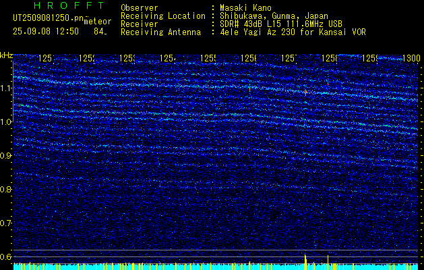
Task: Click the 0.6 kHz frequency label
Action: (x=6, y=256)
